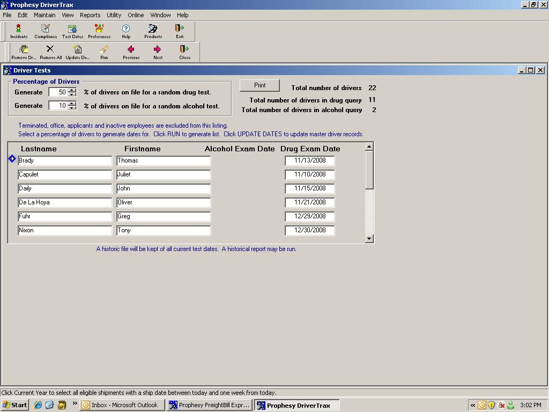
Task: Decrease alcohol test percentage spinner
Action: click(x=72, y=107)
